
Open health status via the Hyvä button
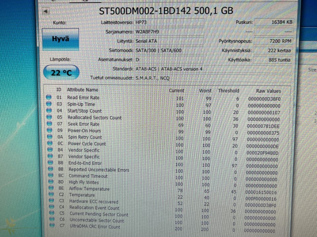[60, 39]
